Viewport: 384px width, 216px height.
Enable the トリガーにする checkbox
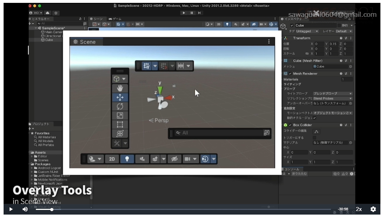click(x=314, y=138)
